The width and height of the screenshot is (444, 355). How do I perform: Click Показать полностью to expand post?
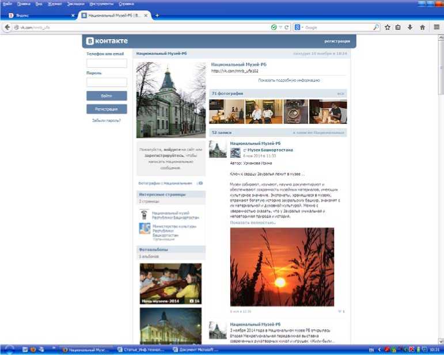click(x=253, y=223)
